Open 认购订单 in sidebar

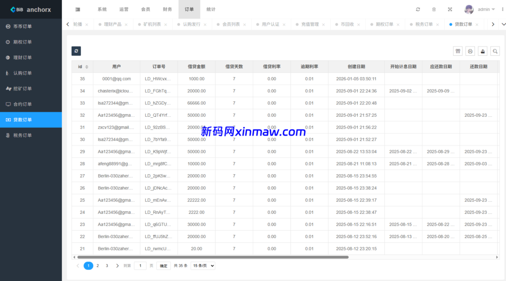point(31,73)
